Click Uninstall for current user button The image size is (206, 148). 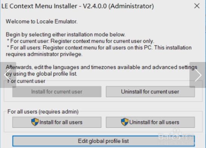point(150,92)
